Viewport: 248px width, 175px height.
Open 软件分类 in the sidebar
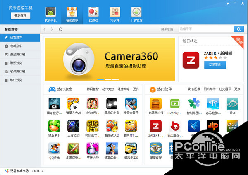coord(20,80)
